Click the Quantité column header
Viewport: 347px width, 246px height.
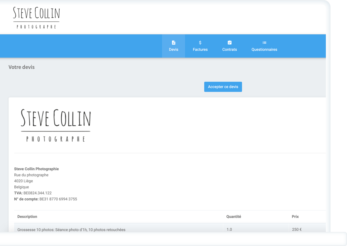click(x=234, y=217)
